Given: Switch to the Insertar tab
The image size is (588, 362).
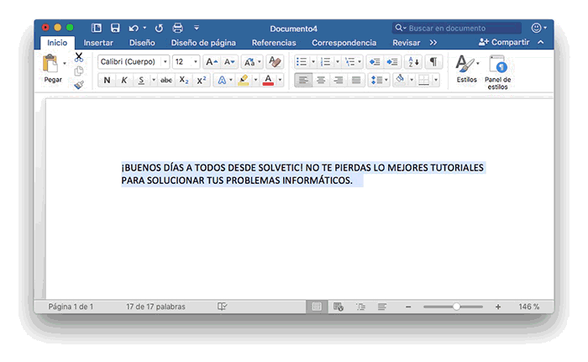Looking at the screenshot, I should coord(98,43).
